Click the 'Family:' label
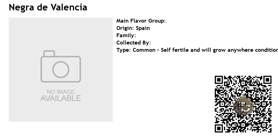This screenshot has width=278, height=139. [126, 35]
